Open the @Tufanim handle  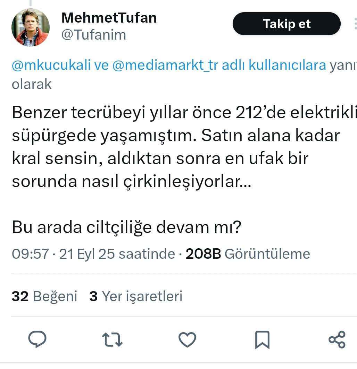(94, 35)
